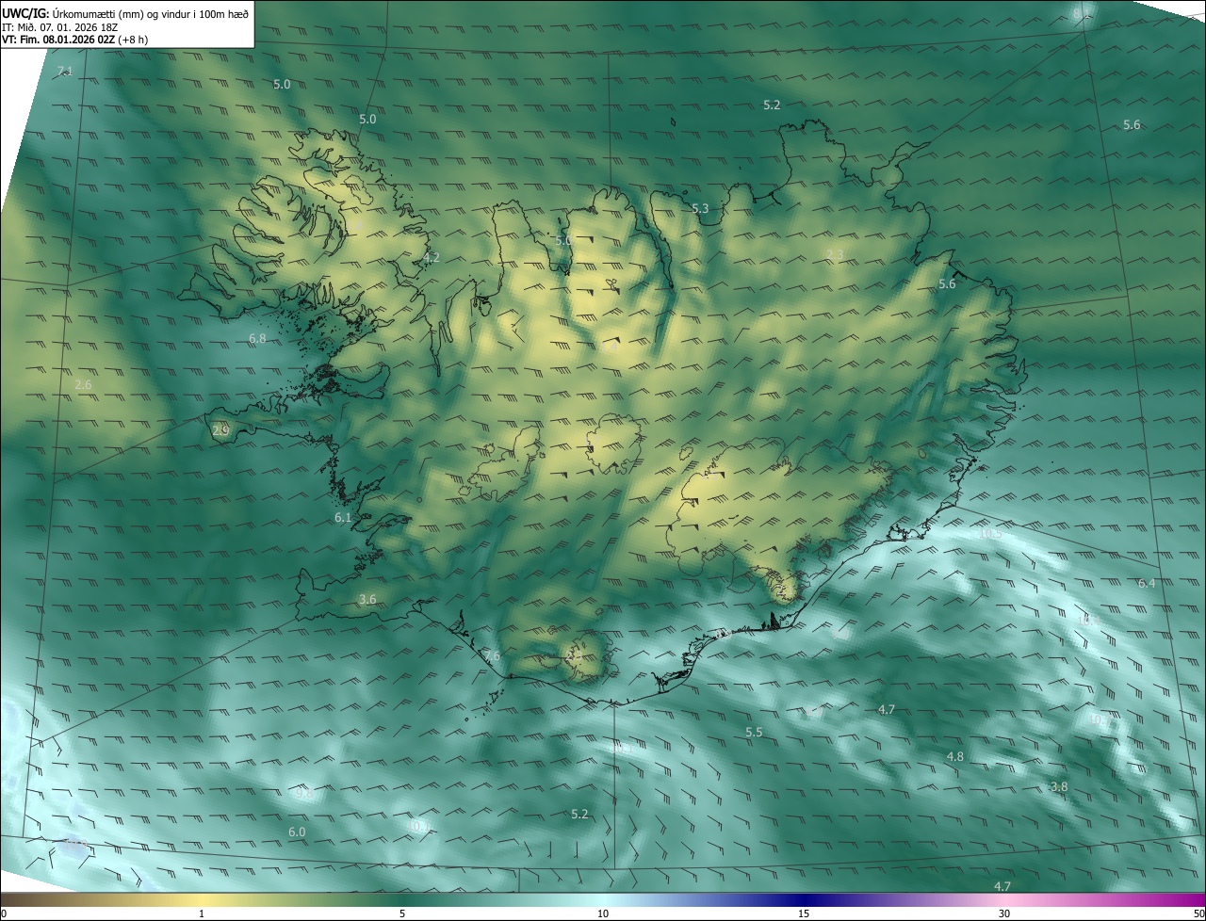Click the map value "2.6"

click(x=83, y=385)
